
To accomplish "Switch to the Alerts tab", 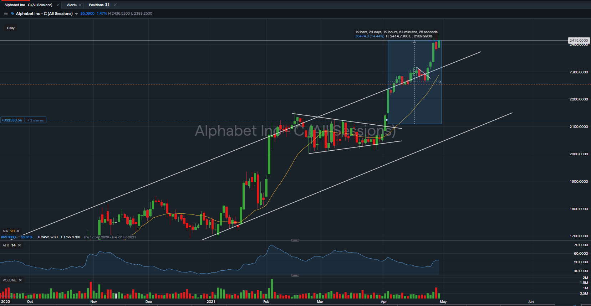I will click(x=72, y=5).
